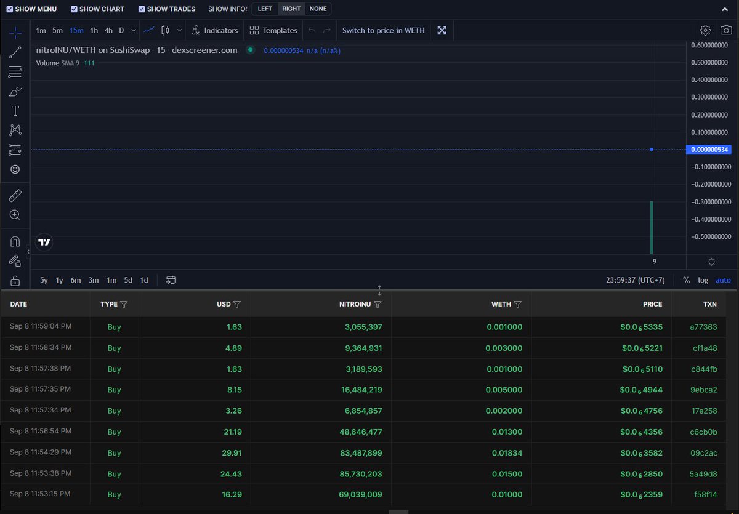Click price cell $0.0₆5335

(x=641, y=327)
